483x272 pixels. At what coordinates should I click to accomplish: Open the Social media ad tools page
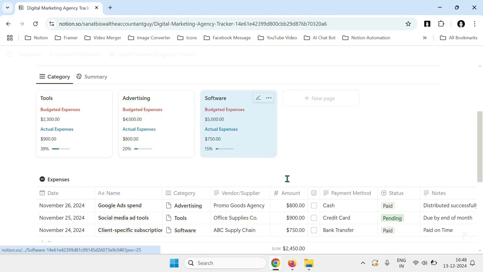tap(123, 218)
